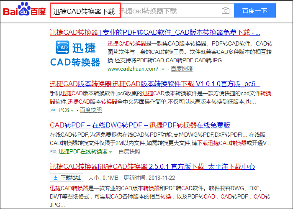Screen dimensions: 293x209
Task: Open result 迅捷CAD转换器 2.5.0.1 官方版下载 太平洋下载中心
Action: (152, 166)
